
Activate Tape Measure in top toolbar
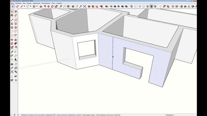point(61,6)
